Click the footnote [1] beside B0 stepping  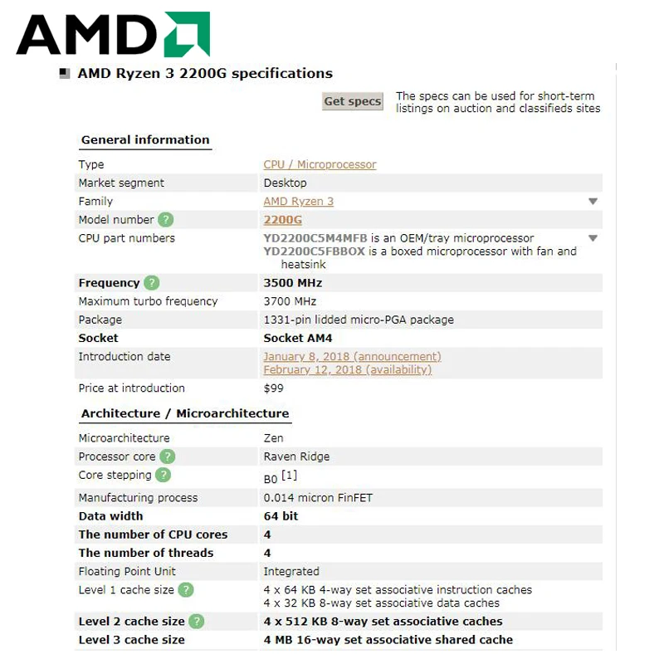pos(289,475)
